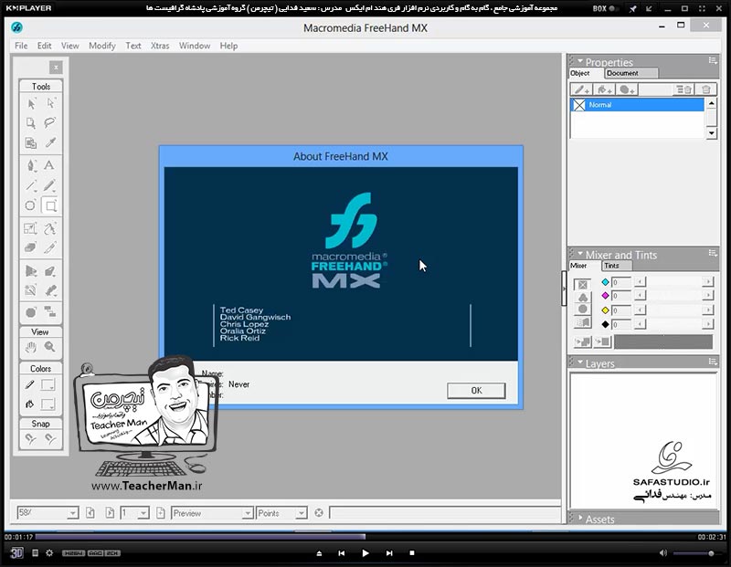The height and width of the screenshot is (567, 731).
Task: Select the Connector tool
Action: pyautogui.click(x=50, y=311)
